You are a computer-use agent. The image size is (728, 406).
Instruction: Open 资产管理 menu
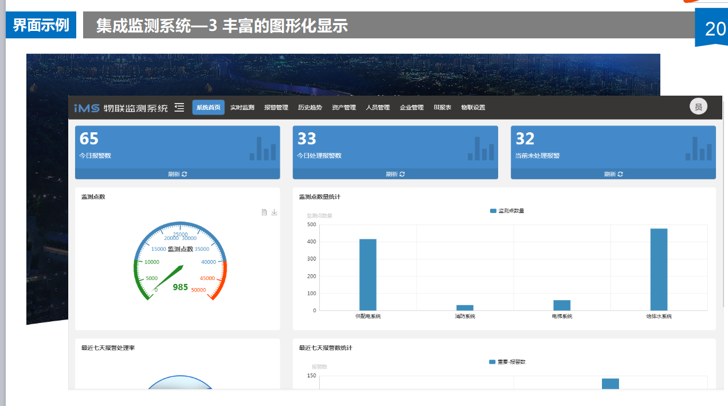click(x=344, y=108)
